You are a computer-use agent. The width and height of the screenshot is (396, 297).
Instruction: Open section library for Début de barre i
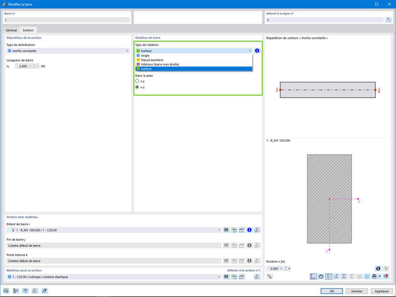(226, 230)
